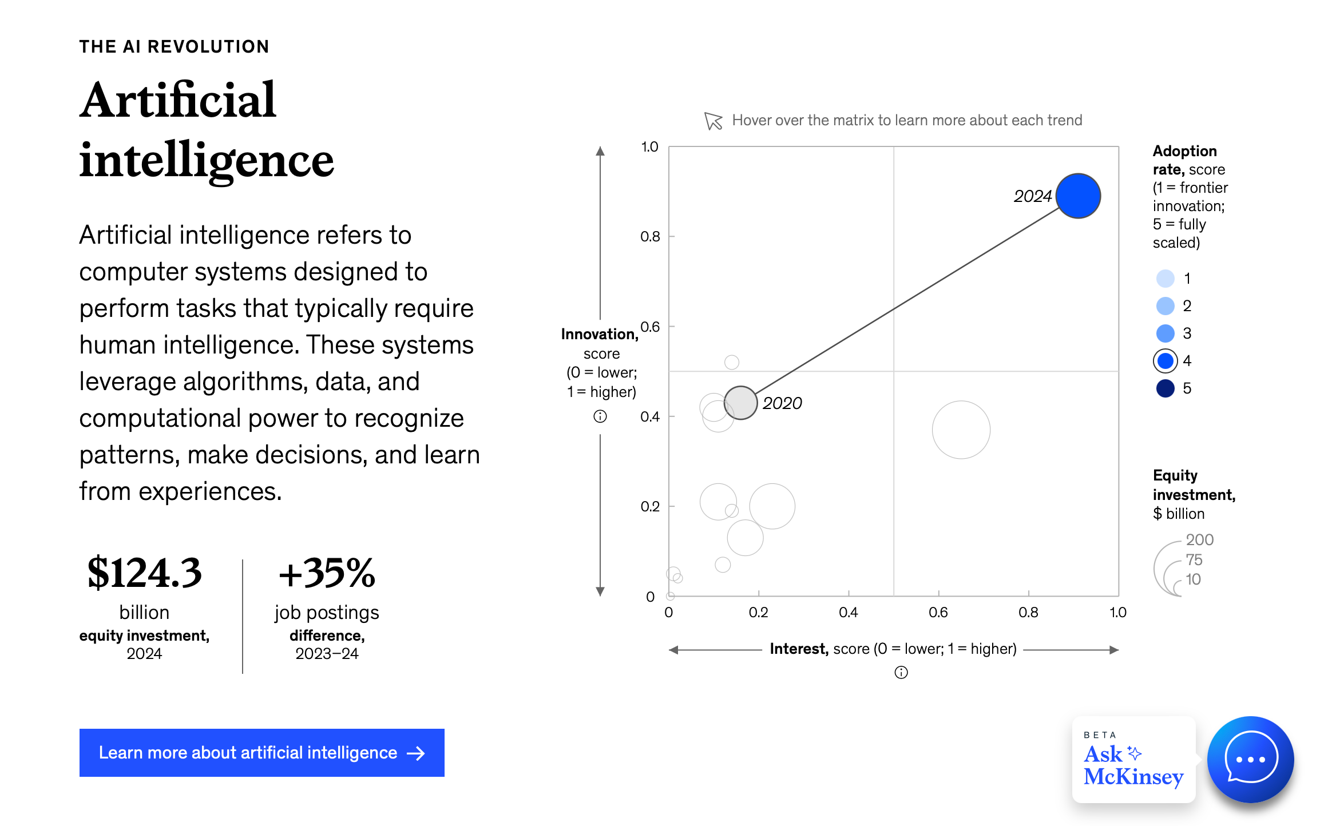Click the trend line between 2020 and 2024
The image size is (1324, 826).
(x=908, y=300)
